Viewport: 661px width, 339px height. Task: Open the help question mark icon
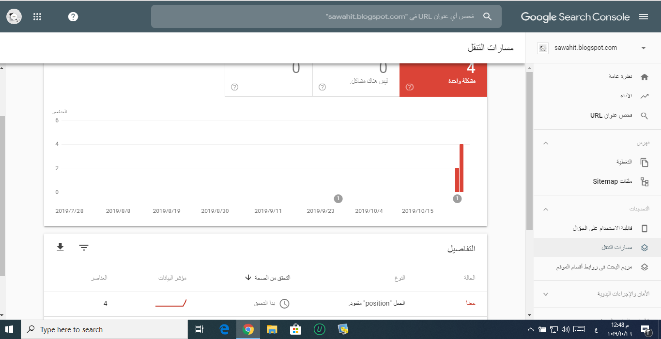point(73,17)
